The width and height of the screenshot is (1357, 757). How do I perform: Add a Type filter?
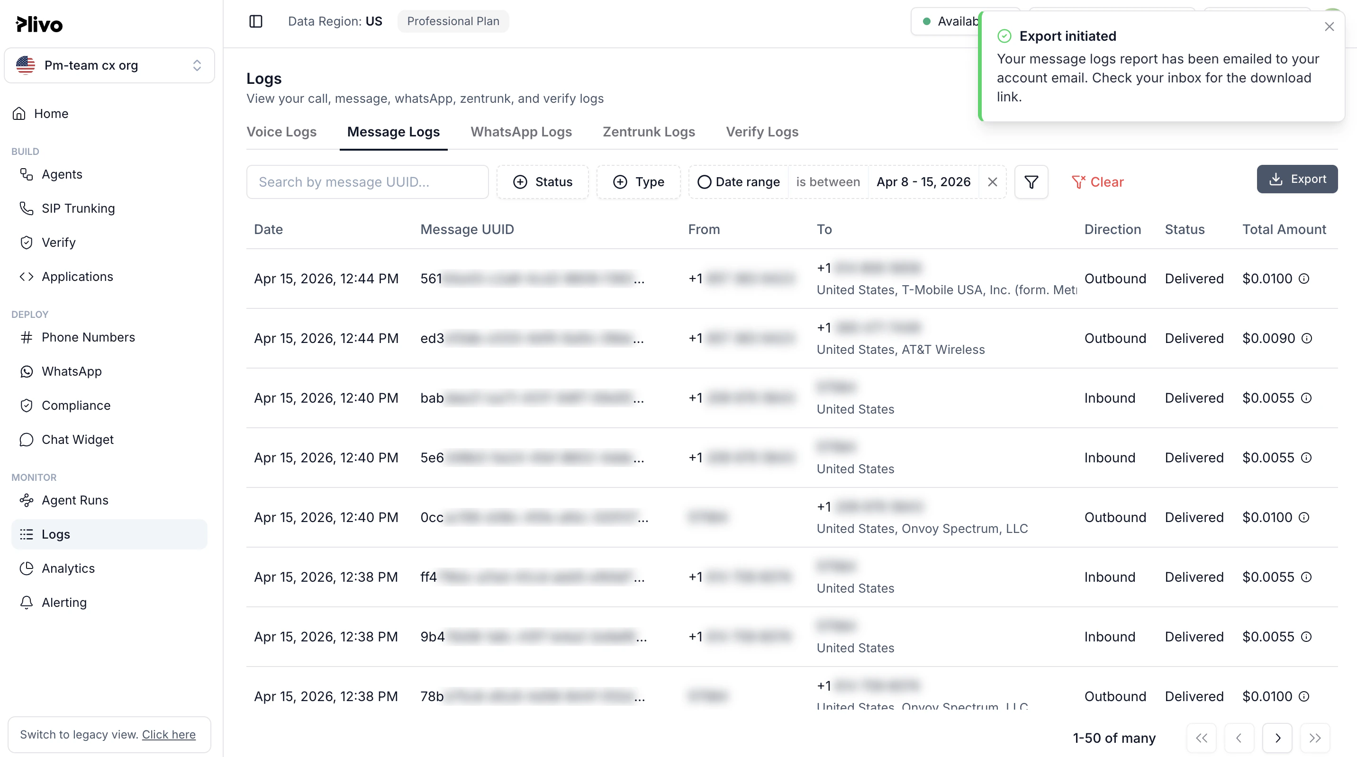[639, 182]
